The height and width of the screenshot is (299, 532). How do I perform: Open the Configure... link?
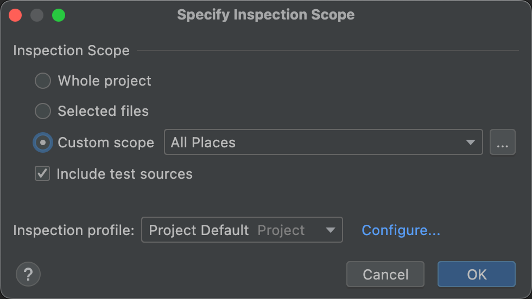[x=401, y=230]
